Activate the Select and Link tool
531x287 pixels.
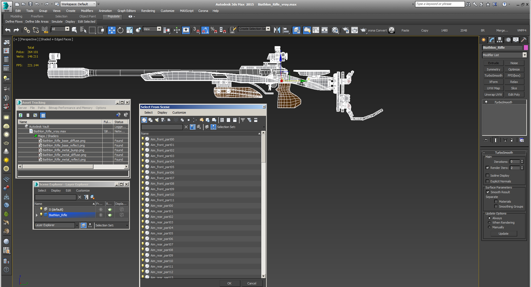point(27,30)
